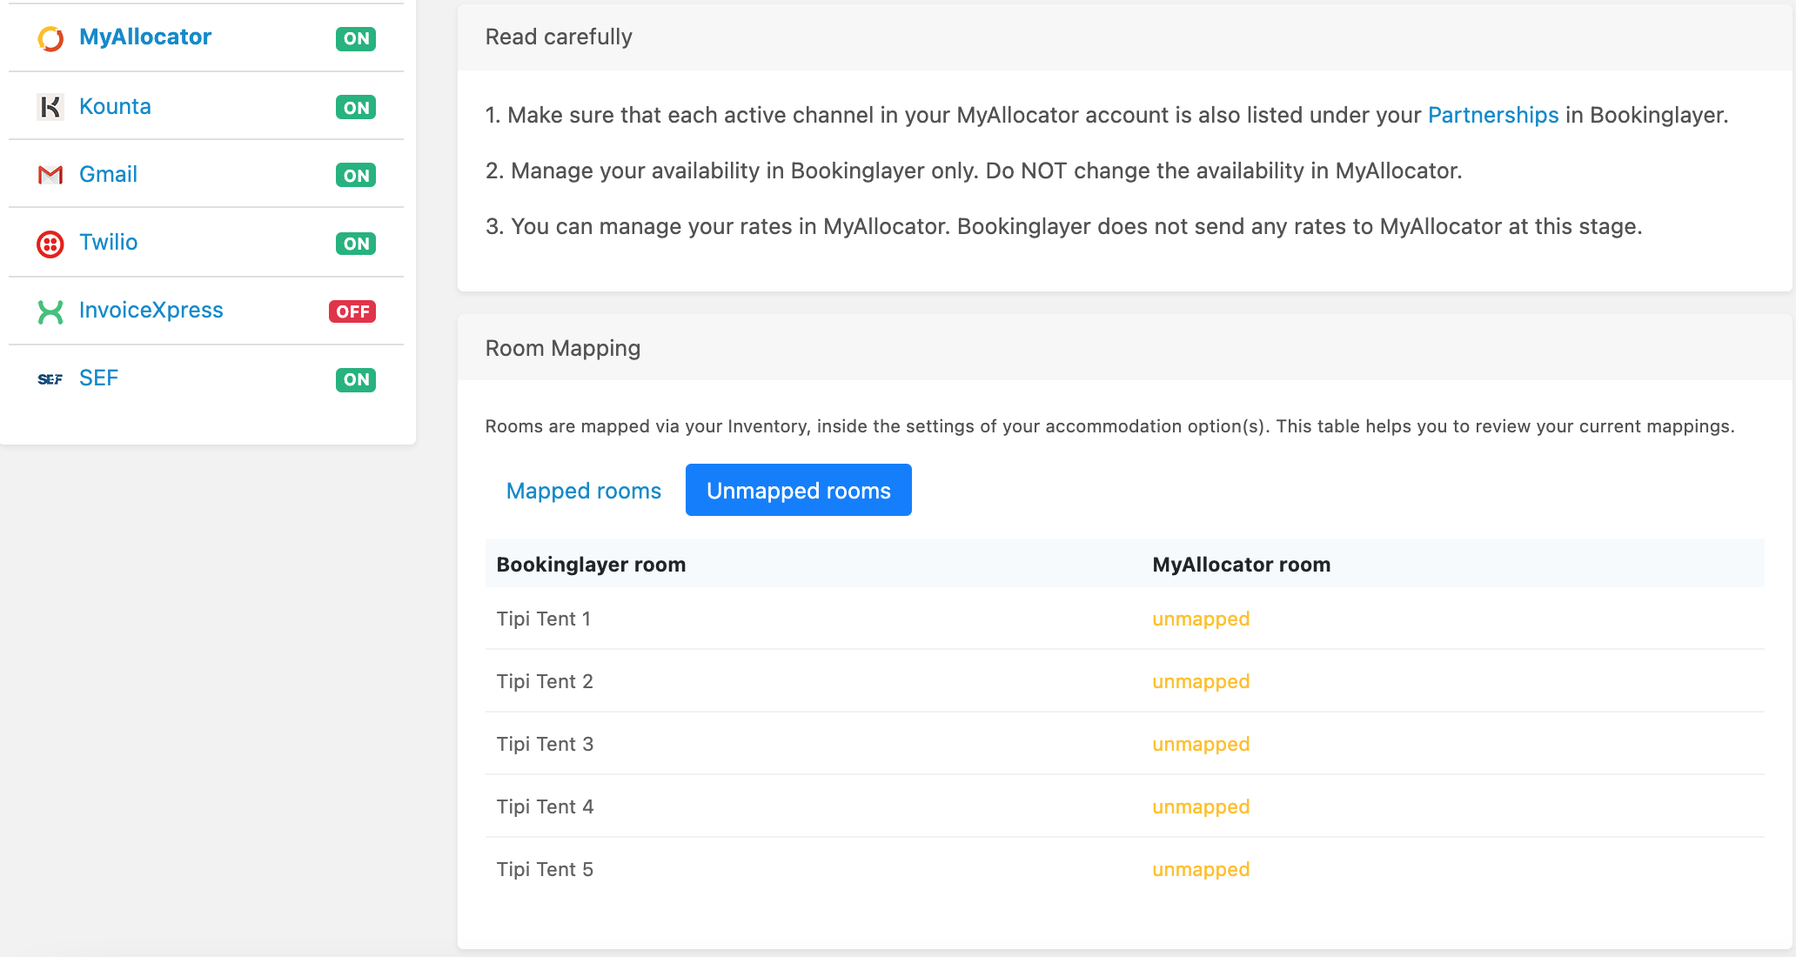The width and height of the screenshot is (1796, 957).
Task: Toggle the Kounta ON badge
Action: [x=356, y=107]
